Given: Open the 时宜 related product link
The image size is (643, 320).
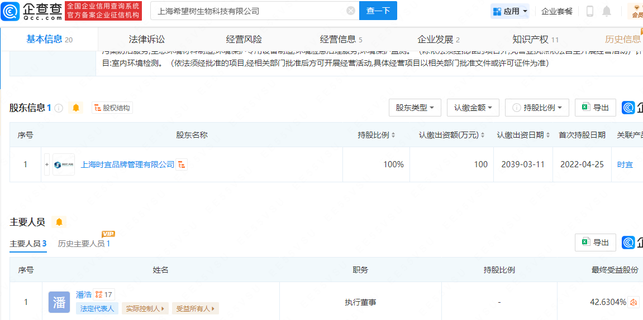Looking at the screenshot, I should coord(625,164).
